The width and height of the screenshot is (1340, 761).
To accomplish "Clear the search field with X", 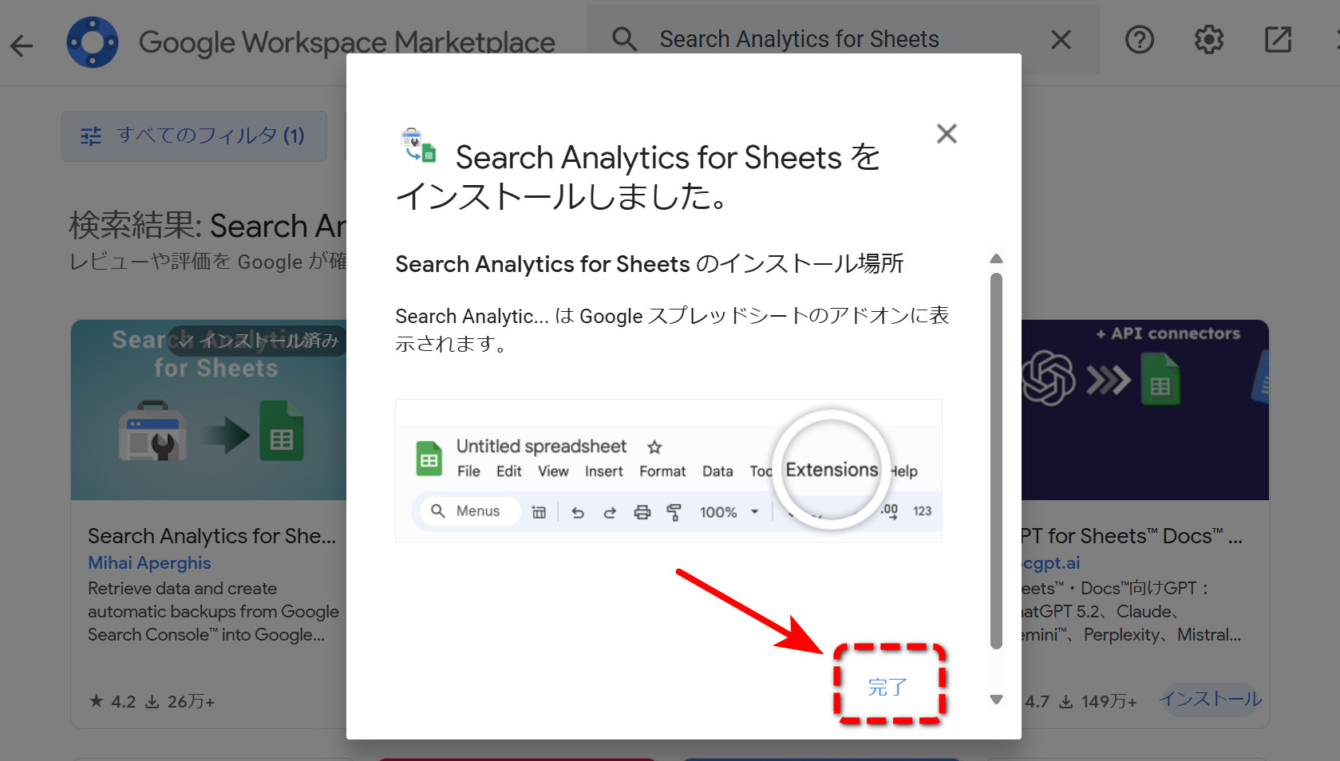I will click(1061, 39).
